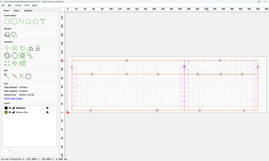This screenshot has height=161, width=269.
Task: Select the Rectangle create vector tool
Action: 14,21
